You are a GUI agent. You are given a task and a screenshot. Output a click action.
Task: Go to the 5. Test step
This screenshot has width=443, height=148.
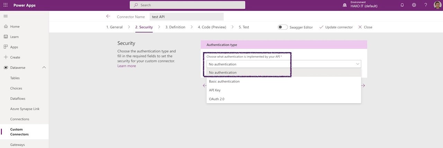tap(244, 27)
